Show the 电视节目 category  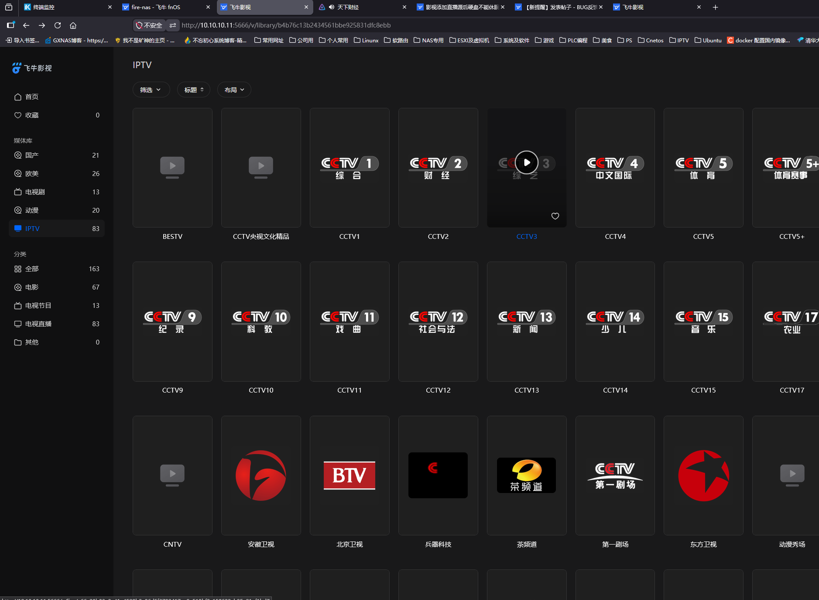pos(57,306)
